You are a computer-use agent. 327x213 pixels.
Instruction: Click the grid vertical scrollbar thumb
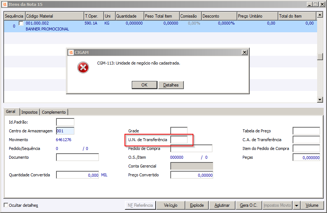(x=320, y=56)
